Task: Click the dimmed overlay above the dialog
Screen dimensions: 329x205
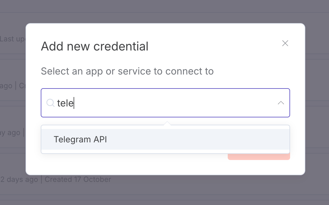Action: tap(164, 11)
